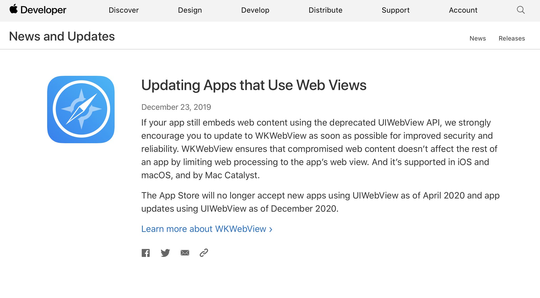Click the News and Updates heading
This screenshot has height=298, width=540.
(x=62, y=36)
